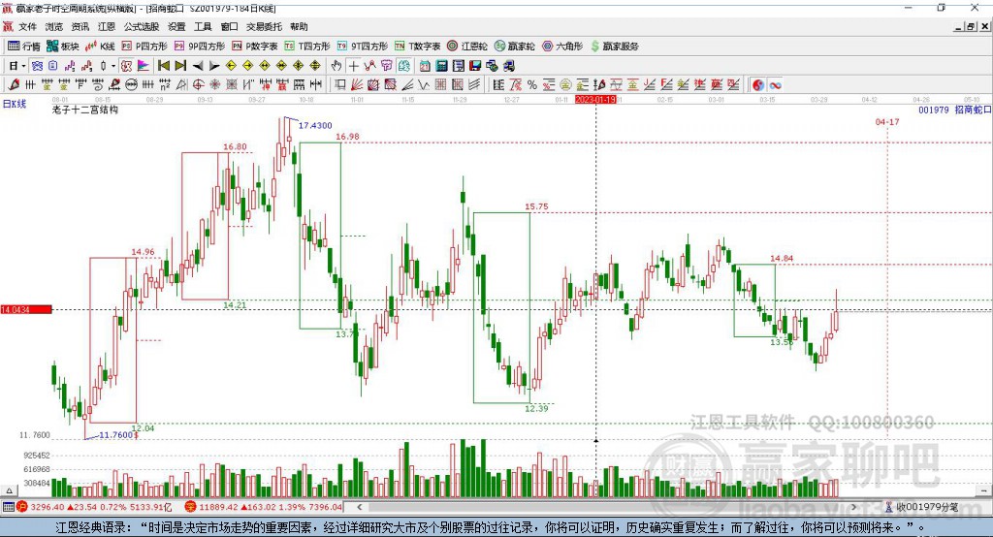Click the 001979 招商蛇口 stock label
The height and width of the screenshot is (537, 993).
tap(954, 110)
